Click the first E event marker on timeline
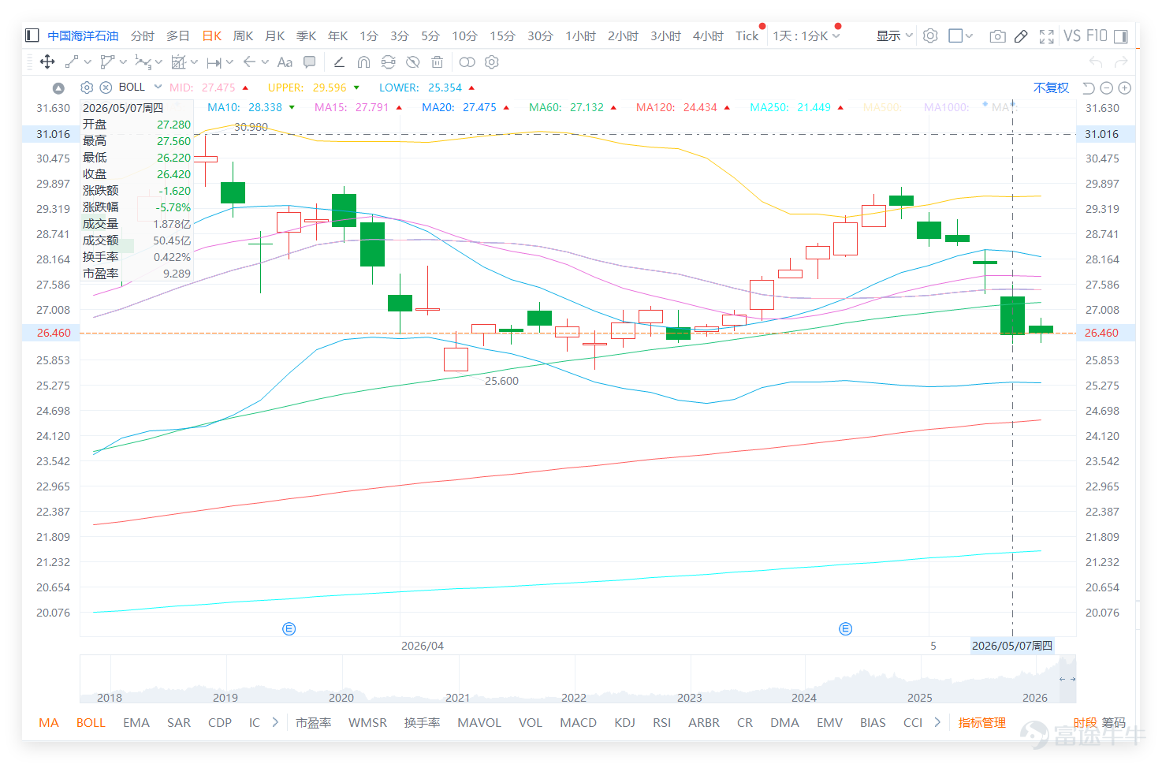The image size is (1162, 764). 289,628
